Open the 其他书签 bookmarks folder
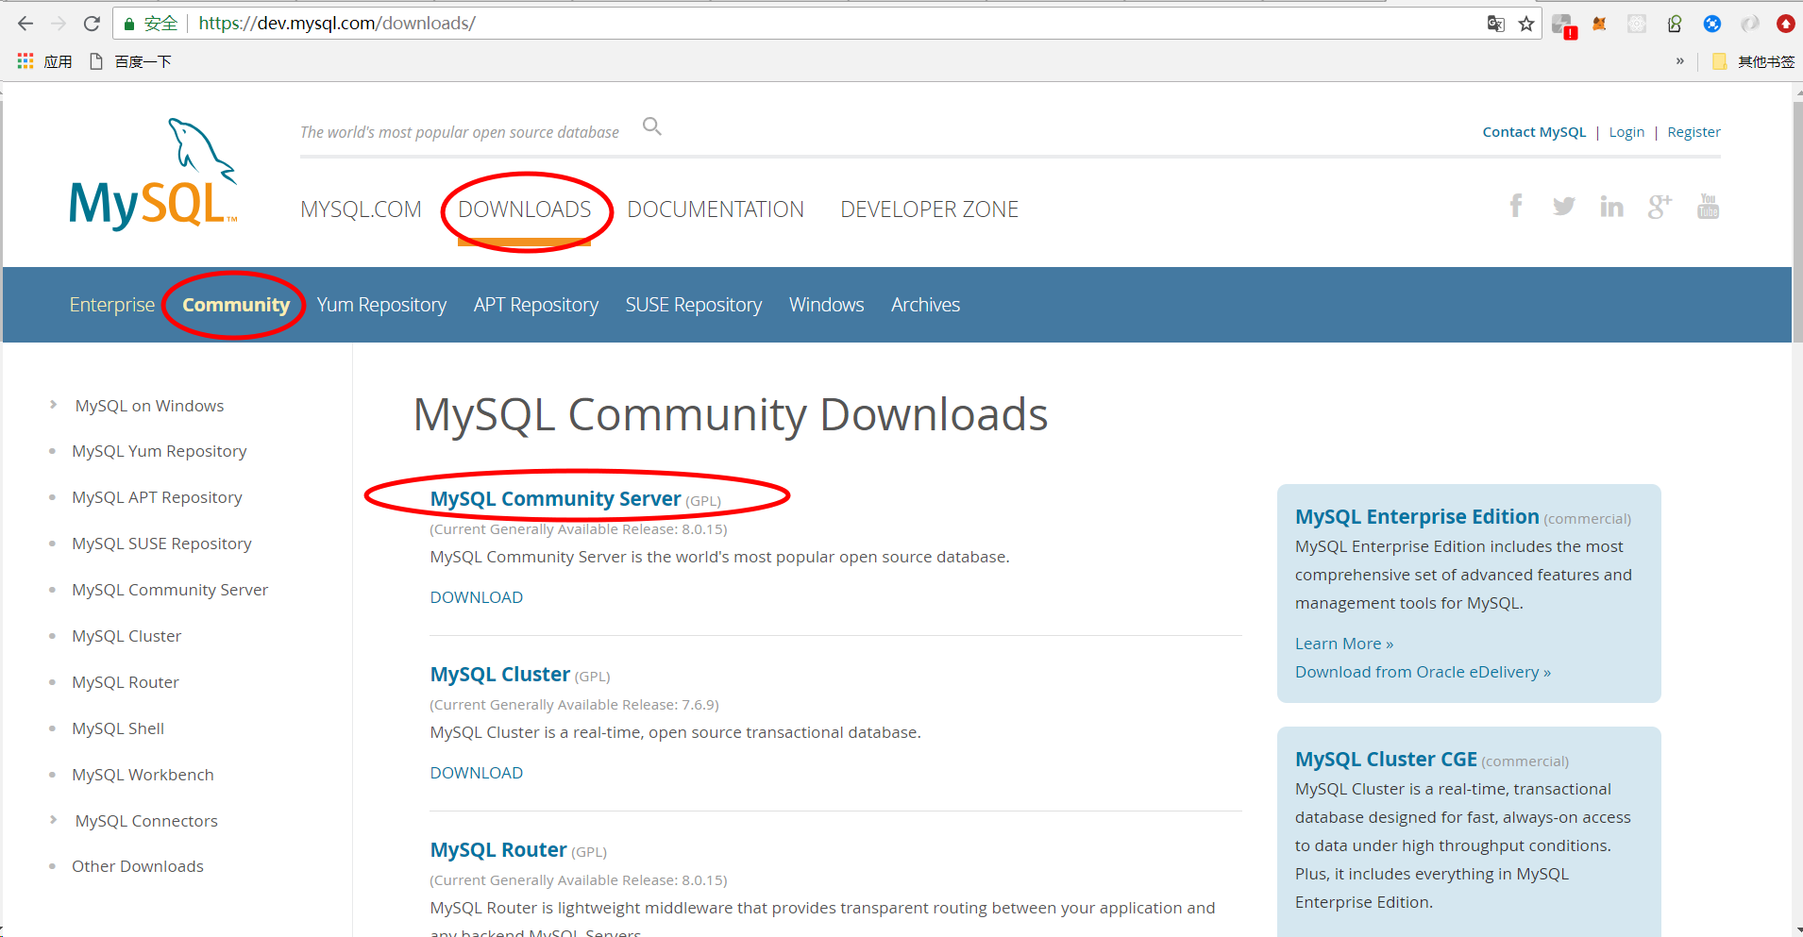The height and width of the screenshot is (937, 1803). tap(1754, 61)
